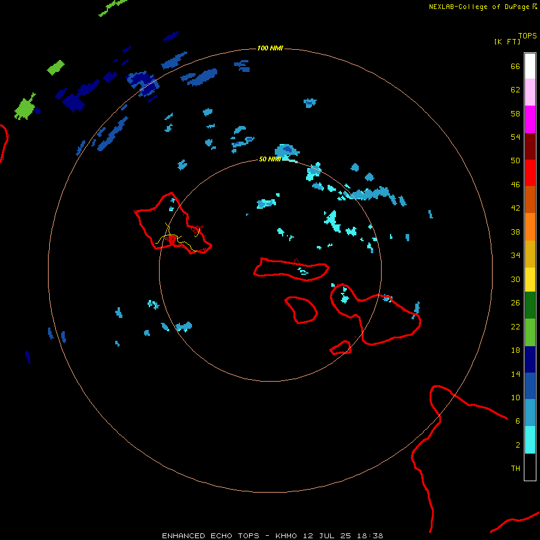The image size is (540, 540).
Task: Click the legend value "2"
Action: click(517, 445)
